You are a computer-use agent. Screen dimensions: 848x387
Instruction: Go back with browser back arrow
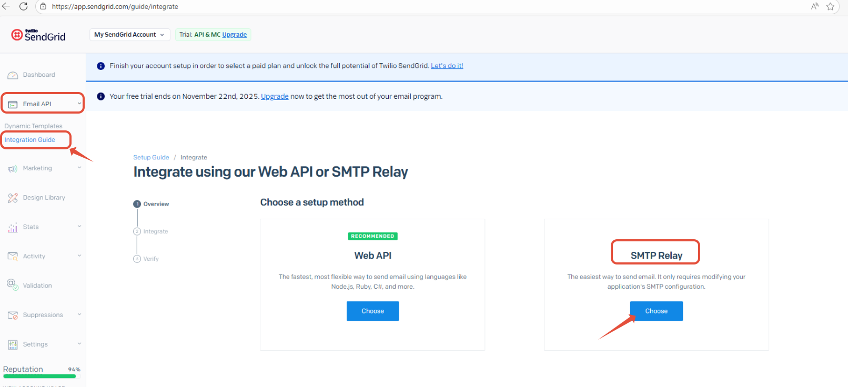coord(6,6)
